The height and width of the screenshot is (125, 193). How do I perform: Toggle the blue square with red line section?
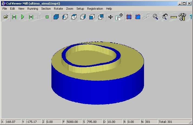[138, 17]
